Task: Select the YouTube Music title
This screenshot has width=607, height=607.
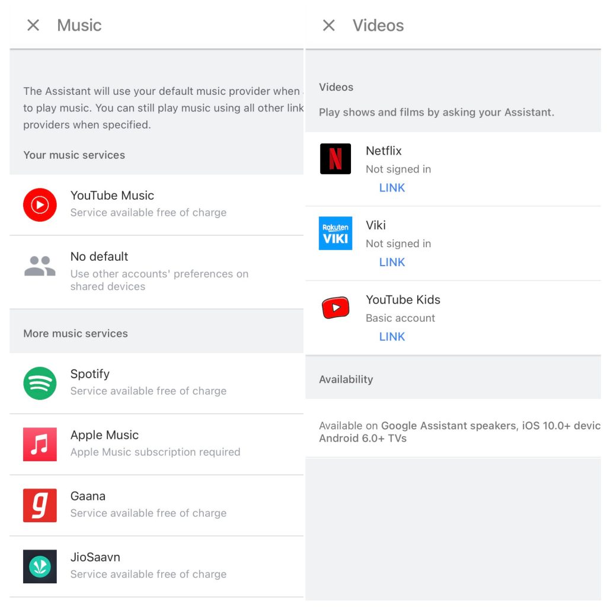Action: [x=112, y=196]
